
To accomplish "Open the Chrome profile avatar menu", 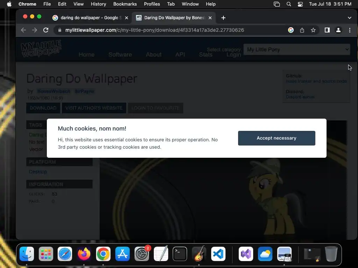I will click(x=338, y=30).
